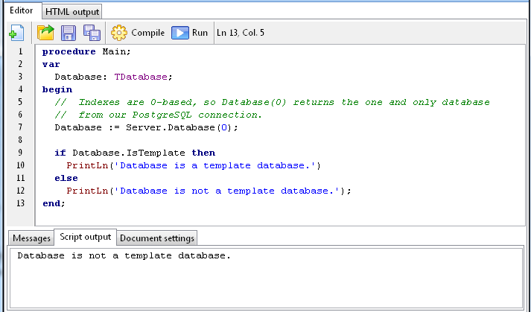
Task: Click the 'begin' keyword
Action: click(x=57, y=90)
